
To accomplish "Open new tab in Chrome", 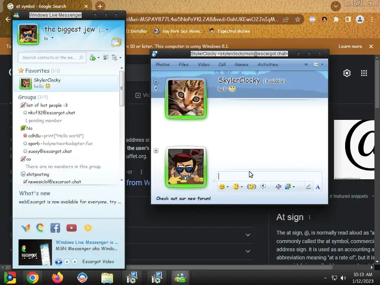I will pyautogui.click(x=100, y=6).
